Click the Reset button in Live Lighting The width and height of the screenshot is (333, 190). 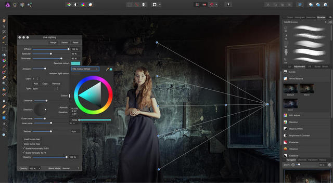coord(75,43)
